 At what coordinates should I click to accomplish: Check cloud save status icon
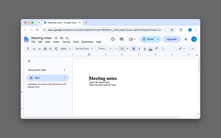tap(67, 38)
